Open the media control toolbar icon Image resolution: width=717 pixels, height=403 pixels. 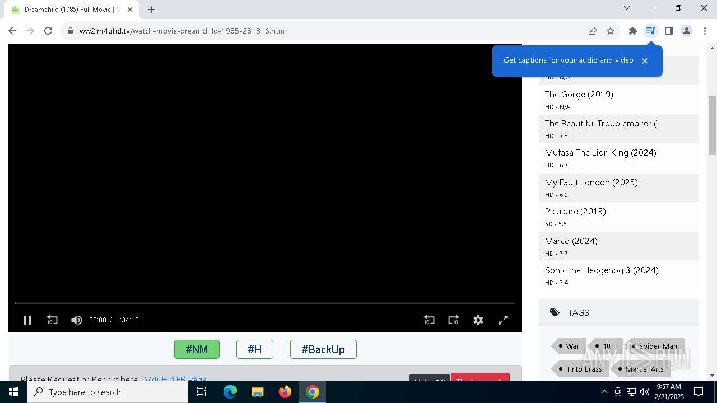(x=651, y=31)
